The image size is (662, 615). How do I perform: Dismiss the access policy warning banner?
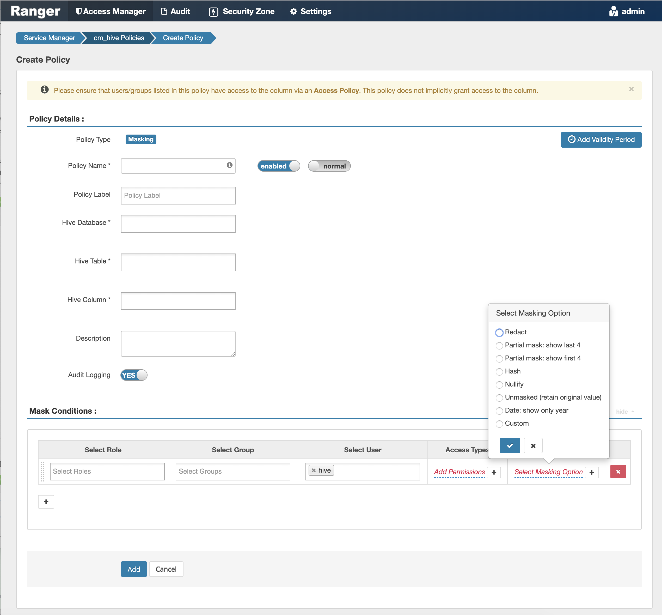(631, 89)
